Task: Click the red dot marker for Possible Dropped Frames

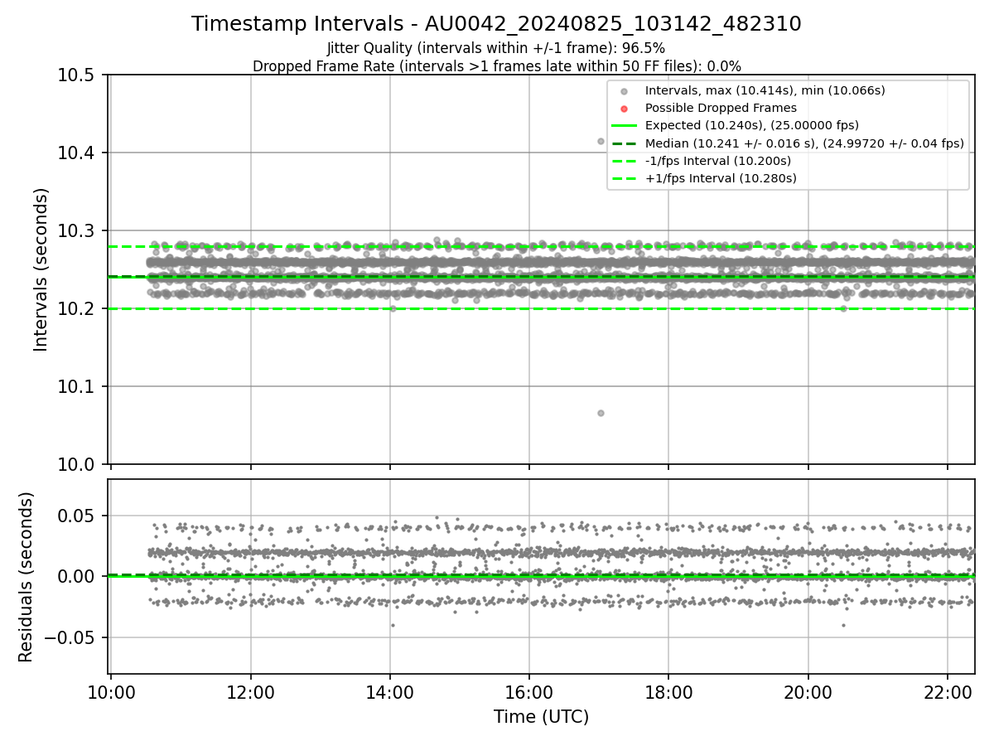Action: coord(625,108)
